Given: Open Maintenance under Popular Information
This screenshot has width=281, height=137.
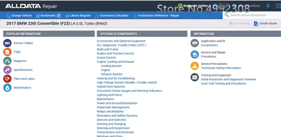Looking at the screenshot, I should (x=22, y=88).
